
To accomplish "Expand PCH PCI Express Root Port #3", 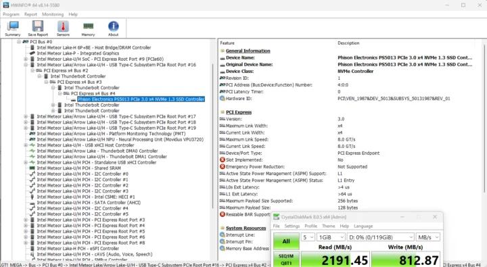I will pos(26,220).
